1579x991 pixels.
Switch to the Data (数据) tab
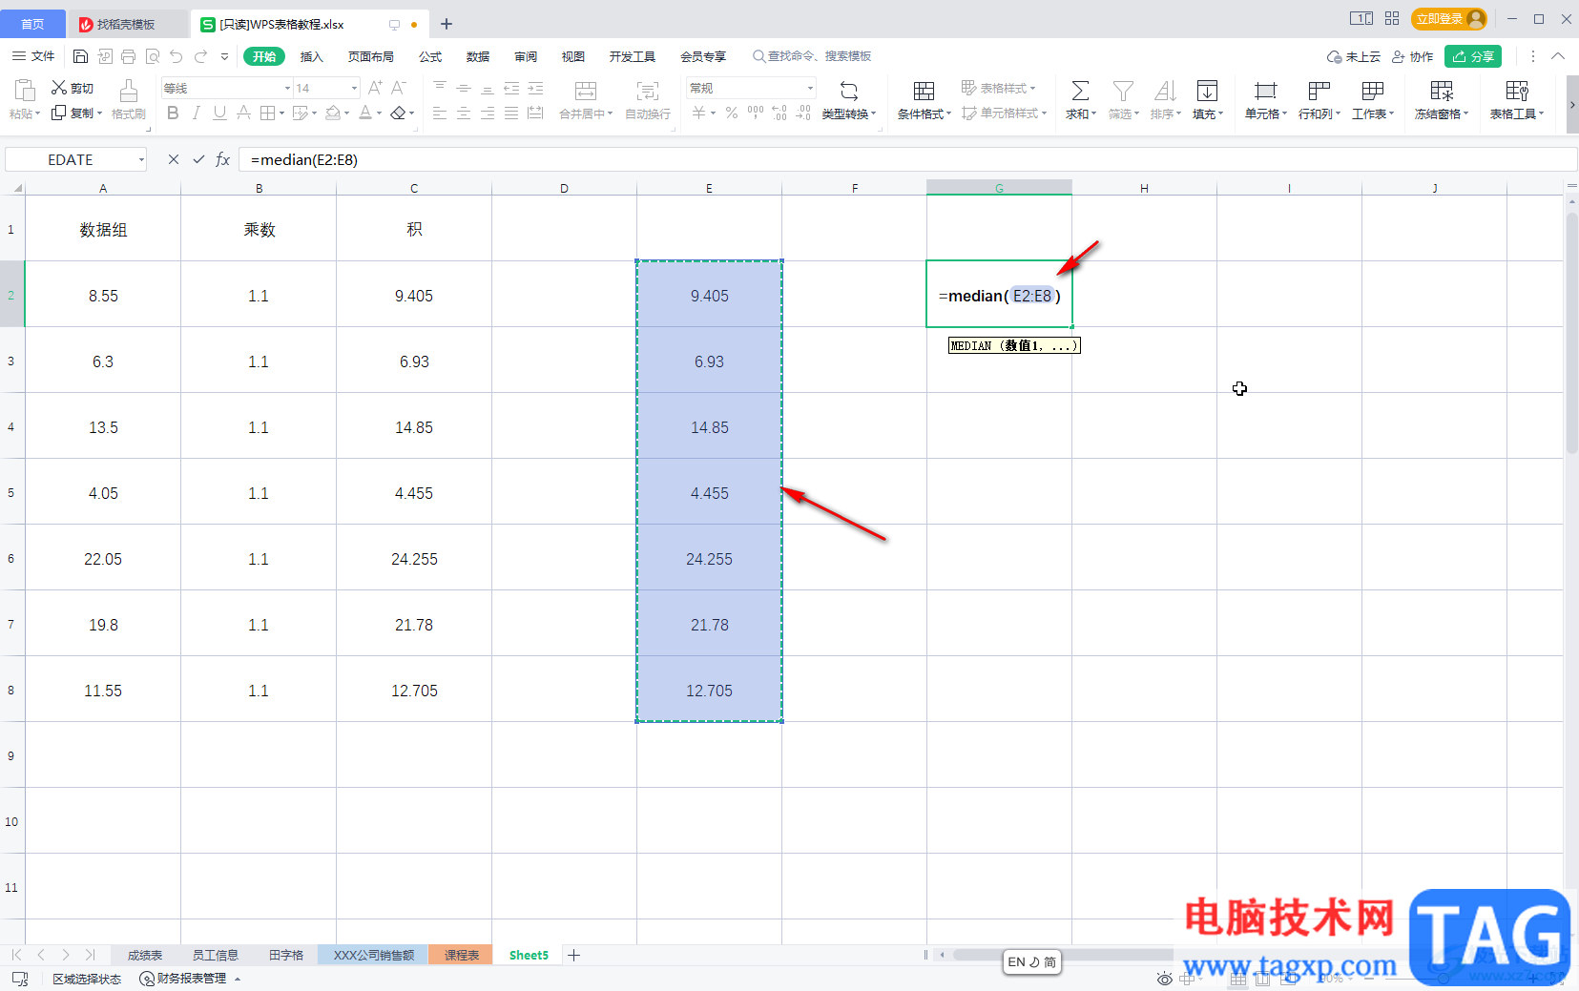tap(478, 56)
